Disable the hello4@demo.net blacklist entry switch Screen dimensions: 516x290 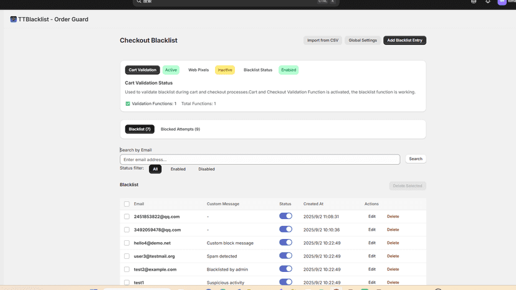[285, 242]
